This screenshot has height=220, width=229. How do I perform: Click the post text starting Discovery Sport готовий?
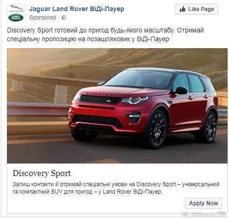[x=105, y=35]
